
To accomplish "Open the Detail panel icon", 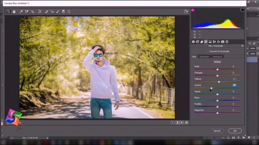I will 202,42.
